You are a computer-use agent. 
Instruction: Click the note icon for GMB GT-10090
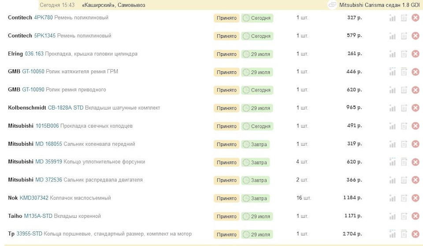[404, 90]
